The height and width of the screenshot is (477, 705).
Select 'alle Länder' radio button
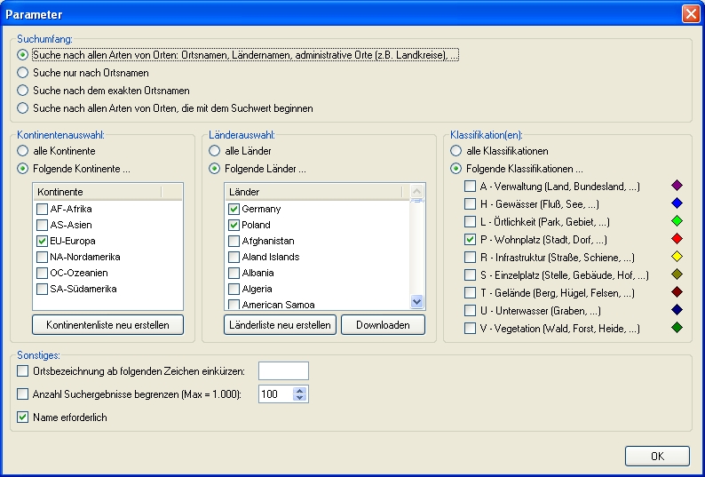[215, 151]
